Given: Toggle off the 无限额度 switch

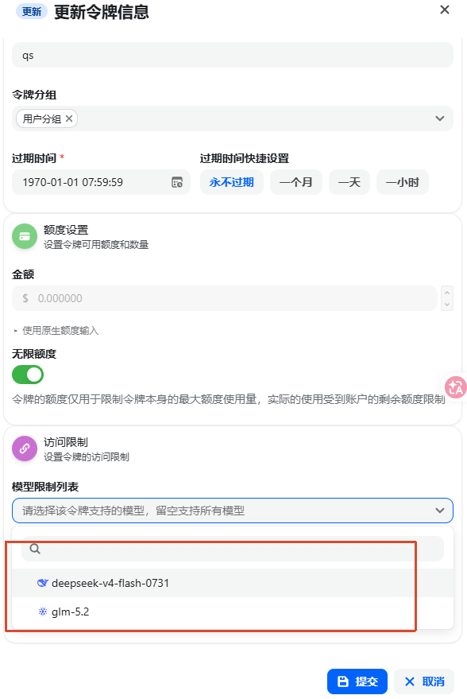Looking at the screenshot, I should point(28,375).
